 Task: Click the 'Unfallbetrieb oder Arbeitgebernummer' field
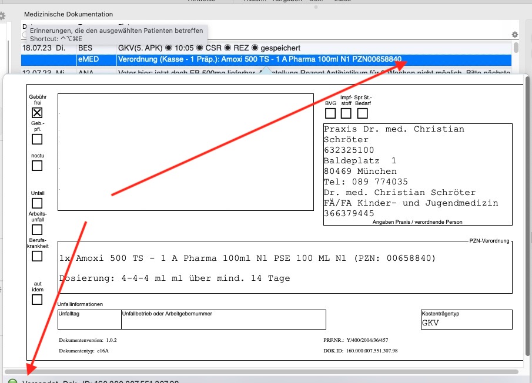pyautogui.click(x=223, y=320)
